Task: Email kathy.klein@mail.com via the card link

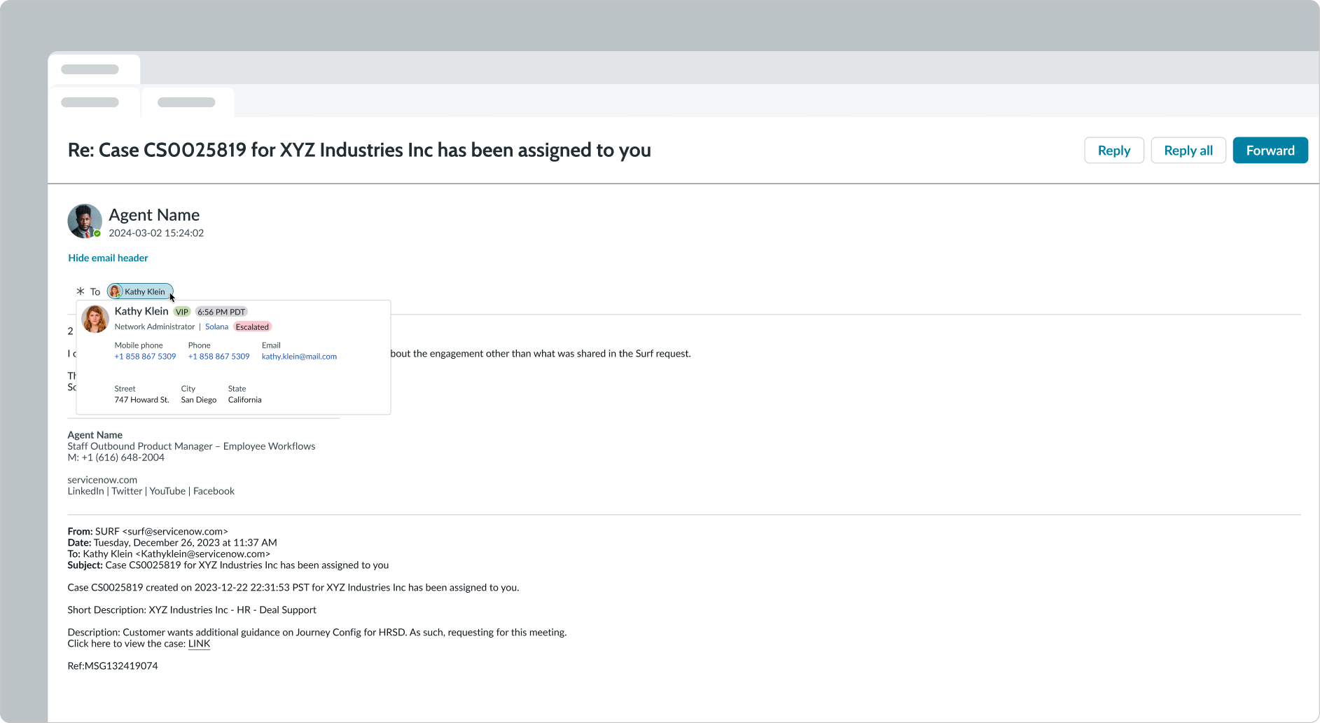Action: coord(299,356)
